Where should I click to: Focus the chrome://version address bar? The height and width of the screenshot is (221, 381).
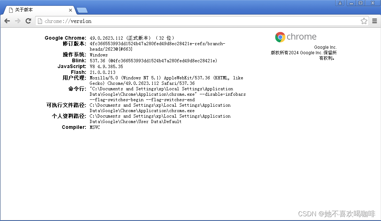click(201, 21)
